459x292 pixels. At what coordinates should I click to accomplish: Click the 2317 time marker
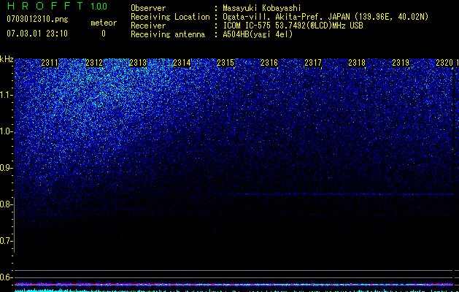[313, 63]
